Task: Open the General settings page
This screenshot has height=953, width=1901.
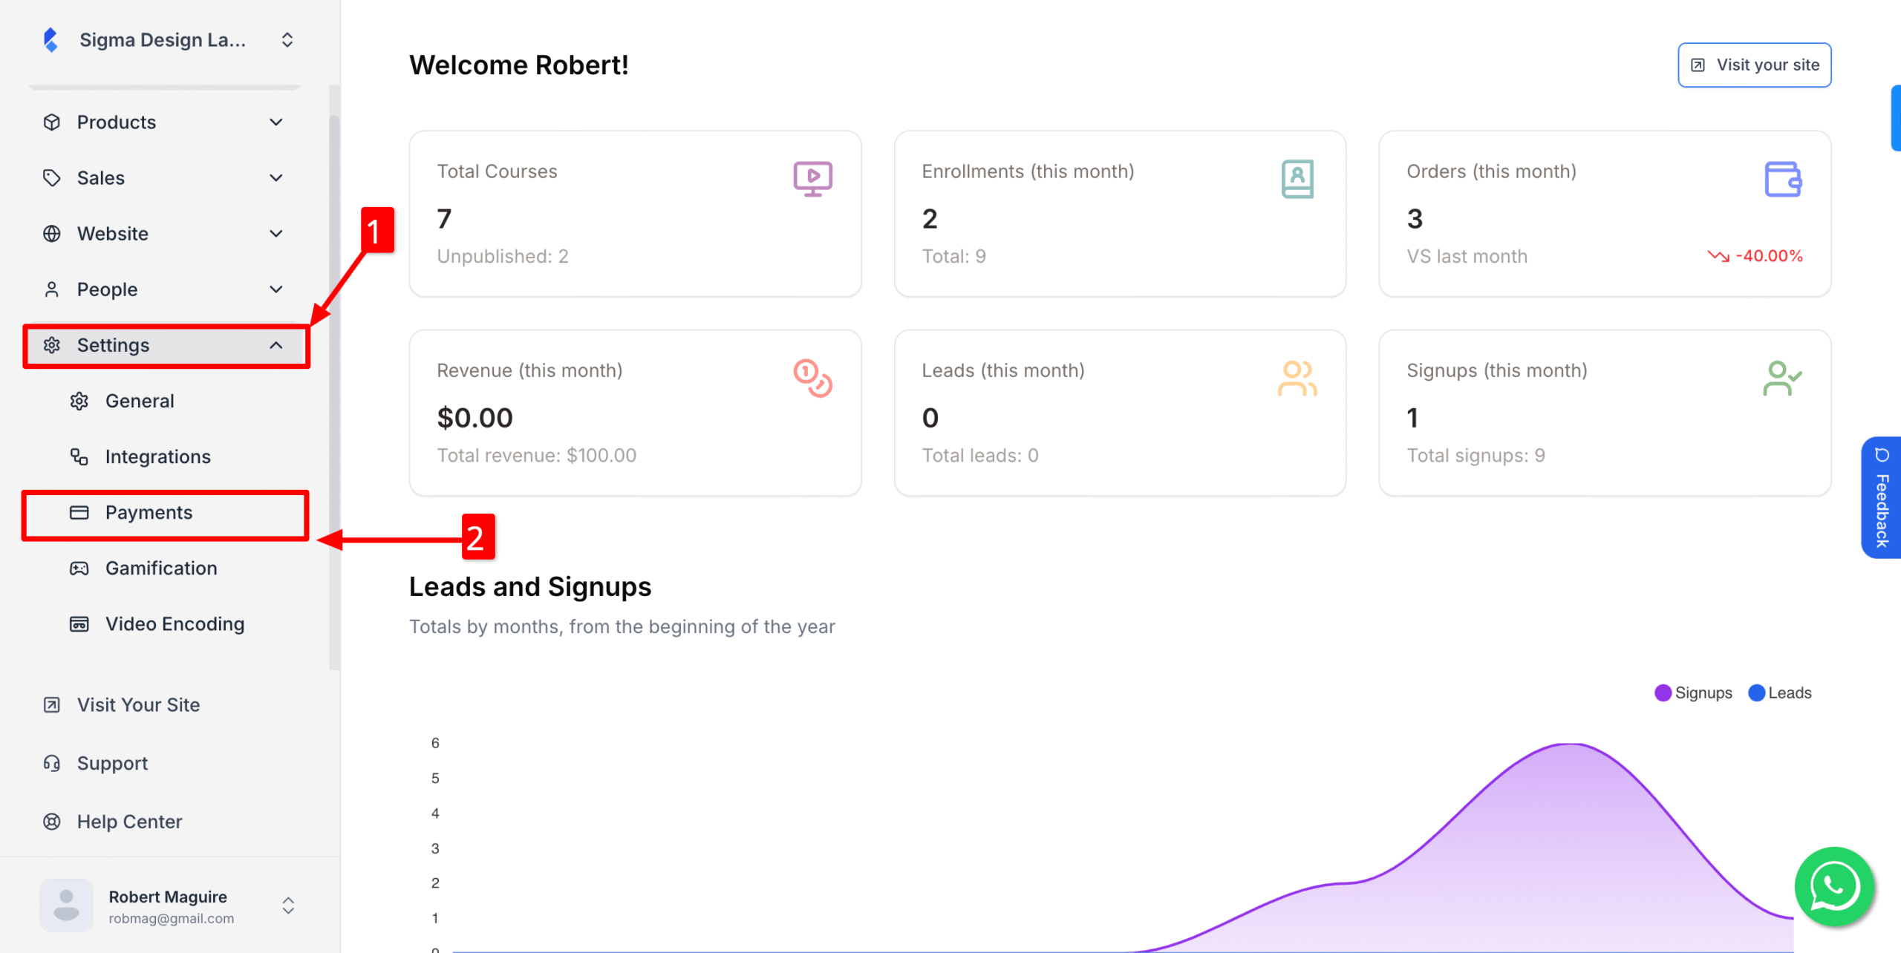Action: 140,401
